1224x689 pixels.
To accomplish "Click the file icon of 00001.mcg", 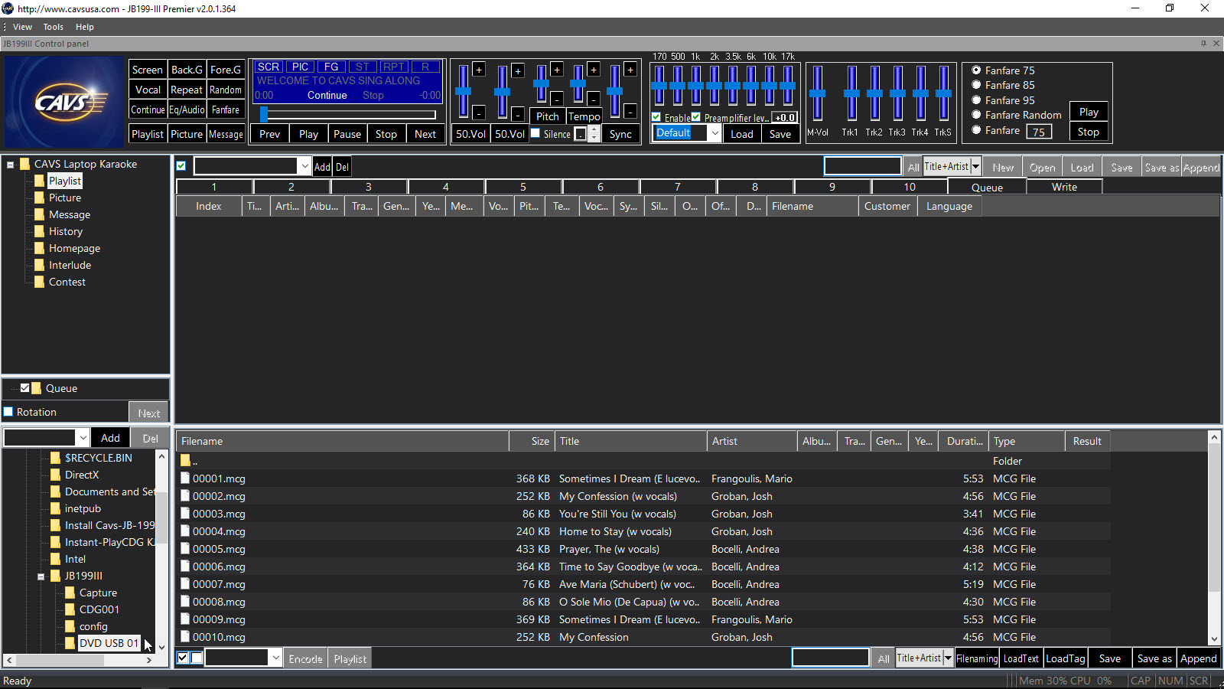I will coord(185,478).
